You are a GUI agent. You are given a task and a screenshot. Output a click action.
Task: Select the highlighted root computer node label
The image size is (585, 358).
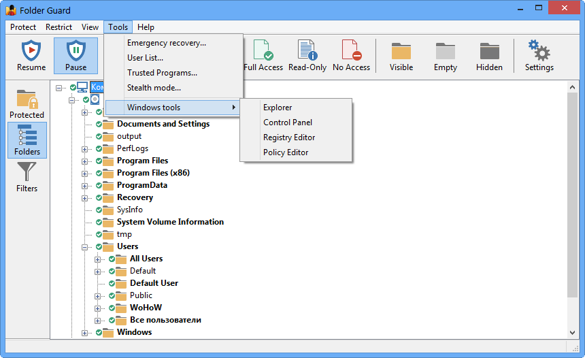[97, 87]
